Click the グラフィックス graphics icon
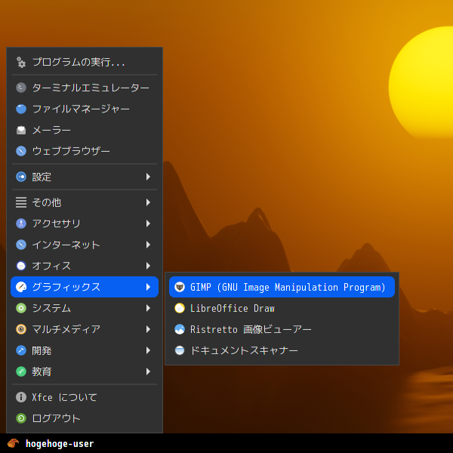The image size is (453, 453). (x=21, y=287)
